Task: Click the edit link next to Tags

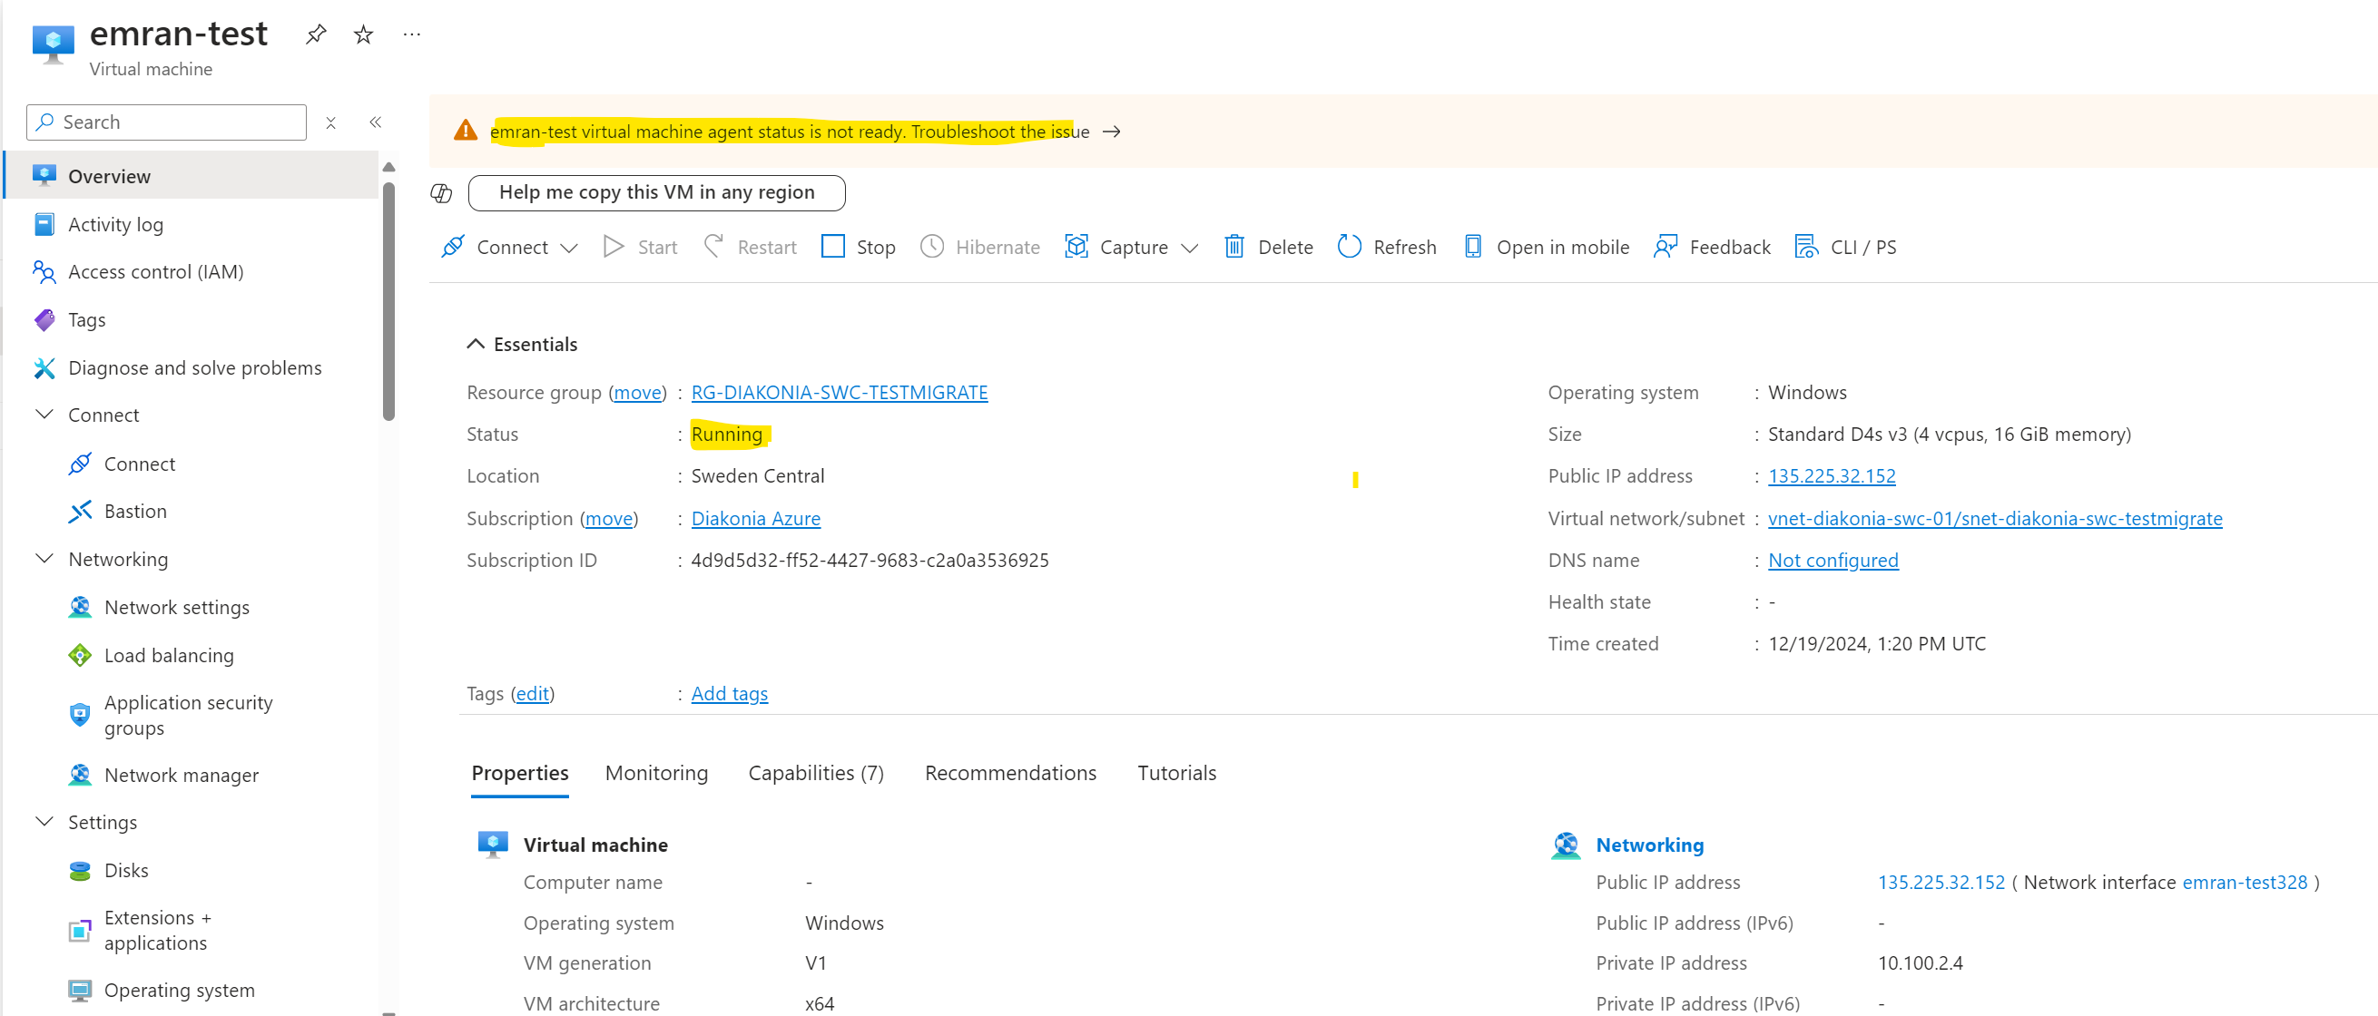Action: [533, 693]
